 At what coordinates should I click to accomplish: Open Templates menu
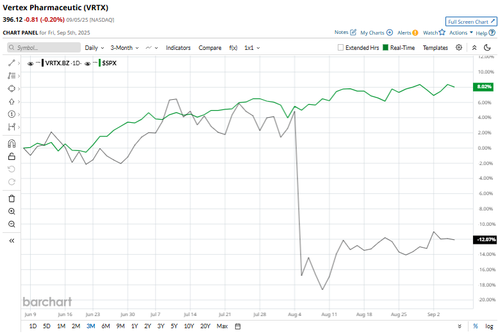435,48
